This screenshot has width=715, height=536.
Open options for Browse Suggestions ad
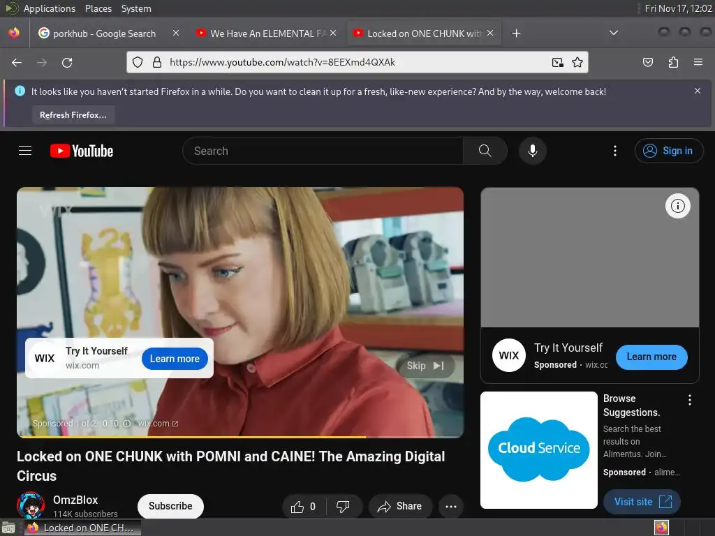tap(689, 400)
